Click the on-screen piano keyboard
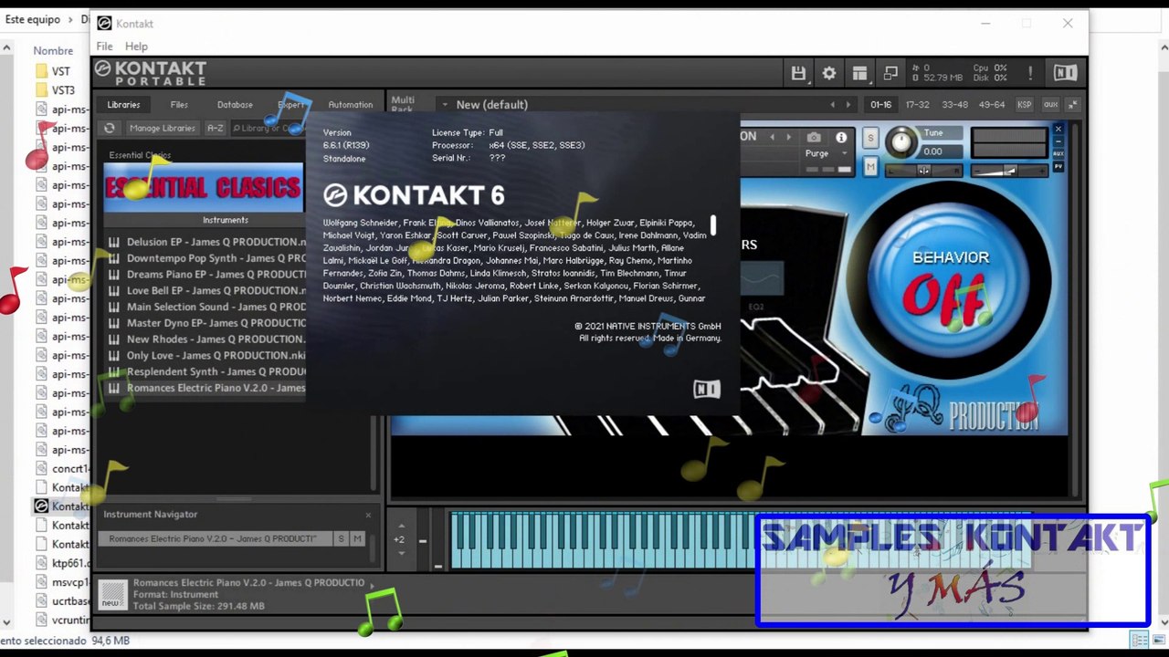 pyautogui.click(x=740, y=540)
